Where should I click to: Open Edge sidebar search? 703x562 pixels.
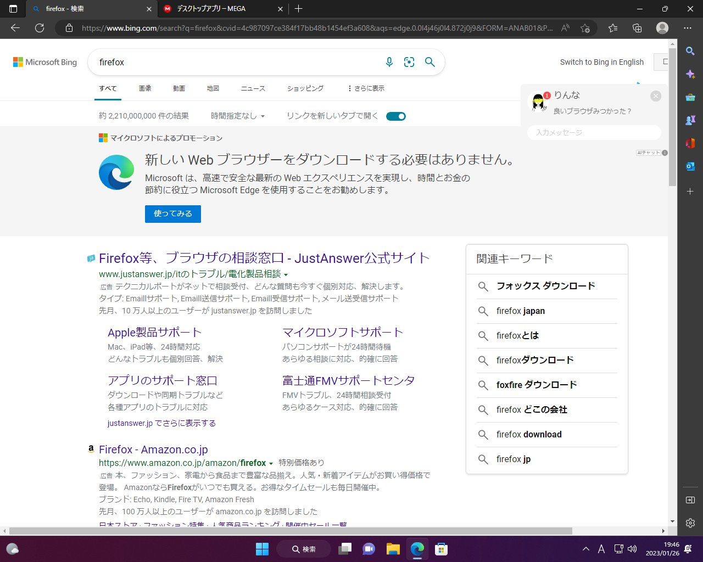click(x=690, y=51)
